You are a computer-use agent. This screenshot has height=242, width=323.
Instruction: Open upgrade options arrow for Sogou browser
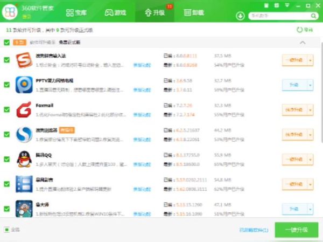(x=310, y=135)
